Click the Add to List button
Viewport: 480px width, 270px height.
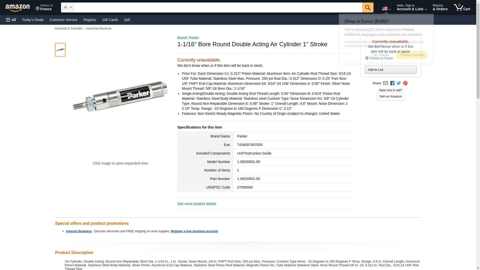(x=390, y=69)
